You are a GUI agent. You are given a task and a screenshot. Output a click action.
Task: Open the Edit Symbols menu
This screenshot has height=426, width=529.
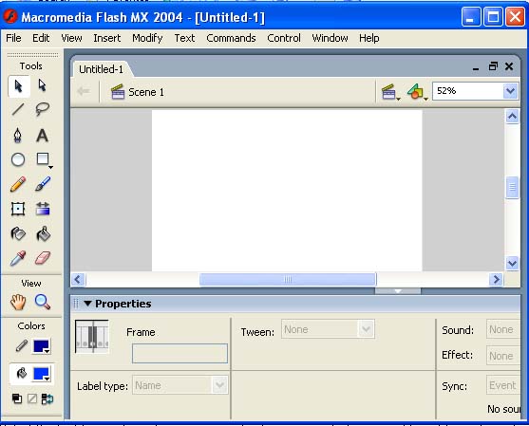(x=417, y=92)
